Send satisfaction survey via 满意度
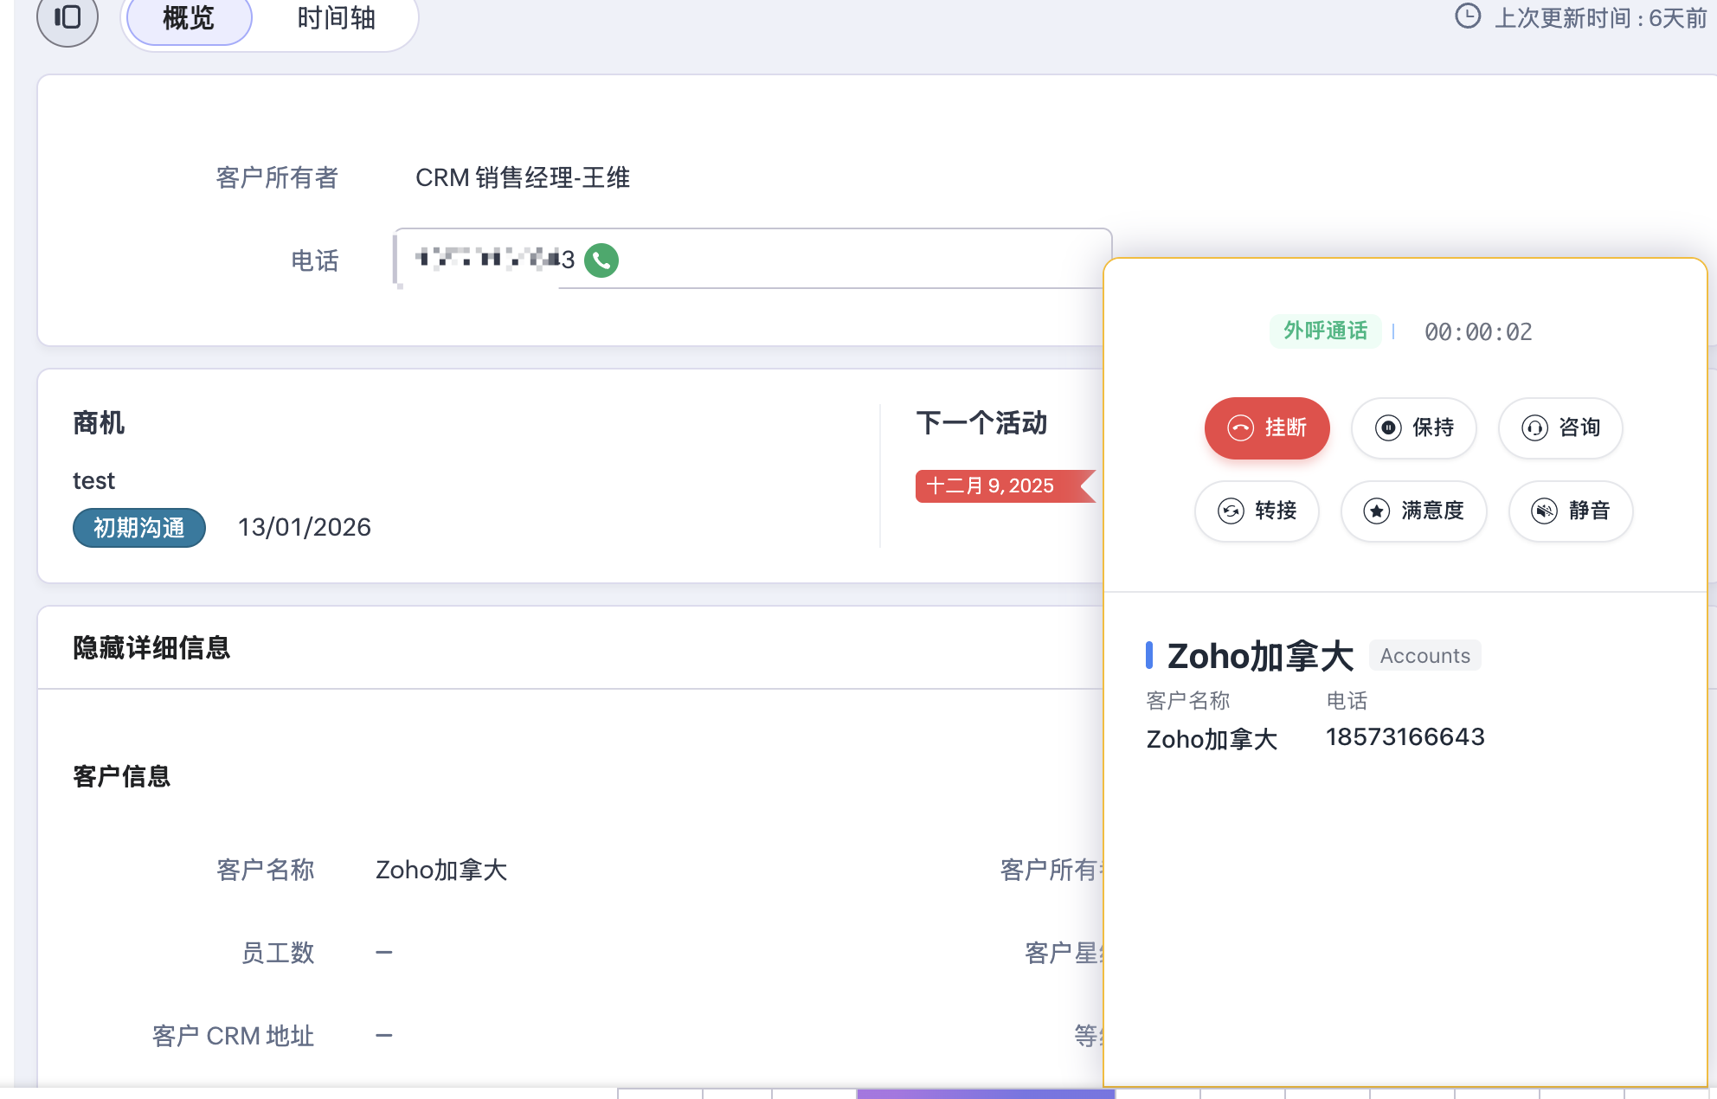The width and height of the screenshot is (1717, 1099). point(1413,511)
